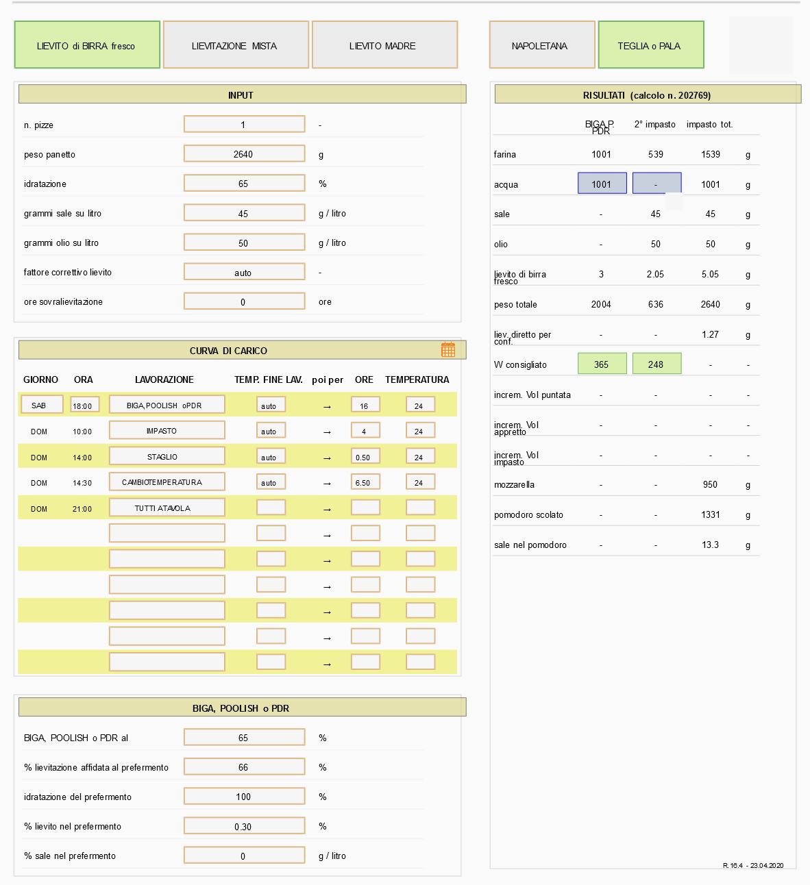
Task: Edit the 18:00 start time field
Action: [x=84, y=405]
